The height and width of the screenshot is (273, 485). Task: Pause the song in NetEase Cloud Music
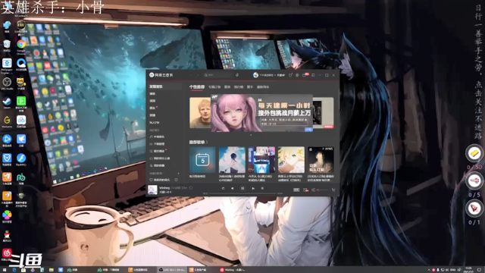242,188
